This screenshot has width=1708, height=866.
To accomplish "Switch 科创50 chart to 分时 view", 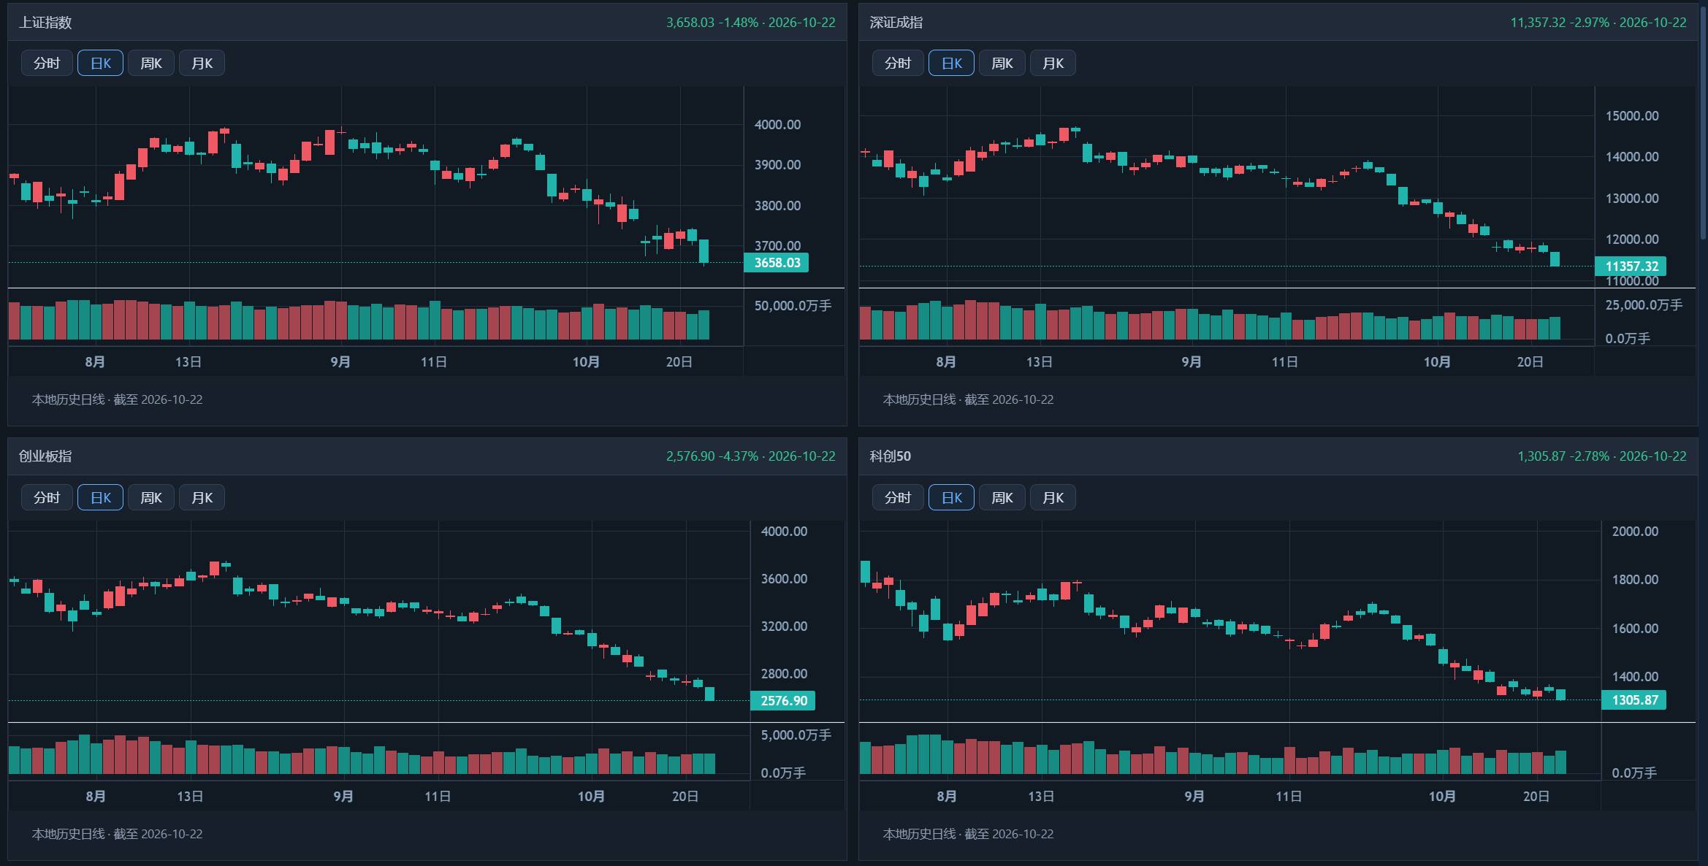I will tap(898, 498).
